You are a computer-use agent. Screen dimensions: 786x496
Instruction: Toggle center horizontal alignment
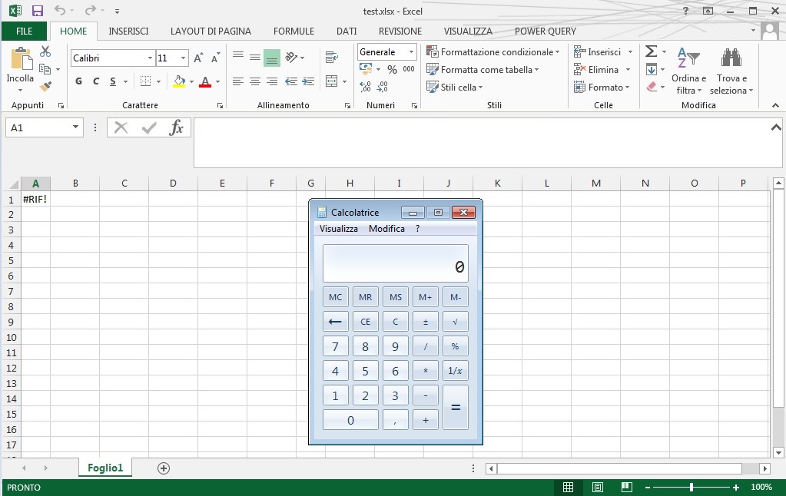(x=255, y=81)
